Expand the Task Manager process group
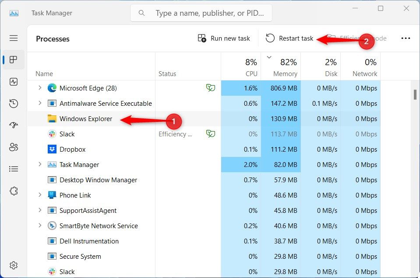 (40, 164)
